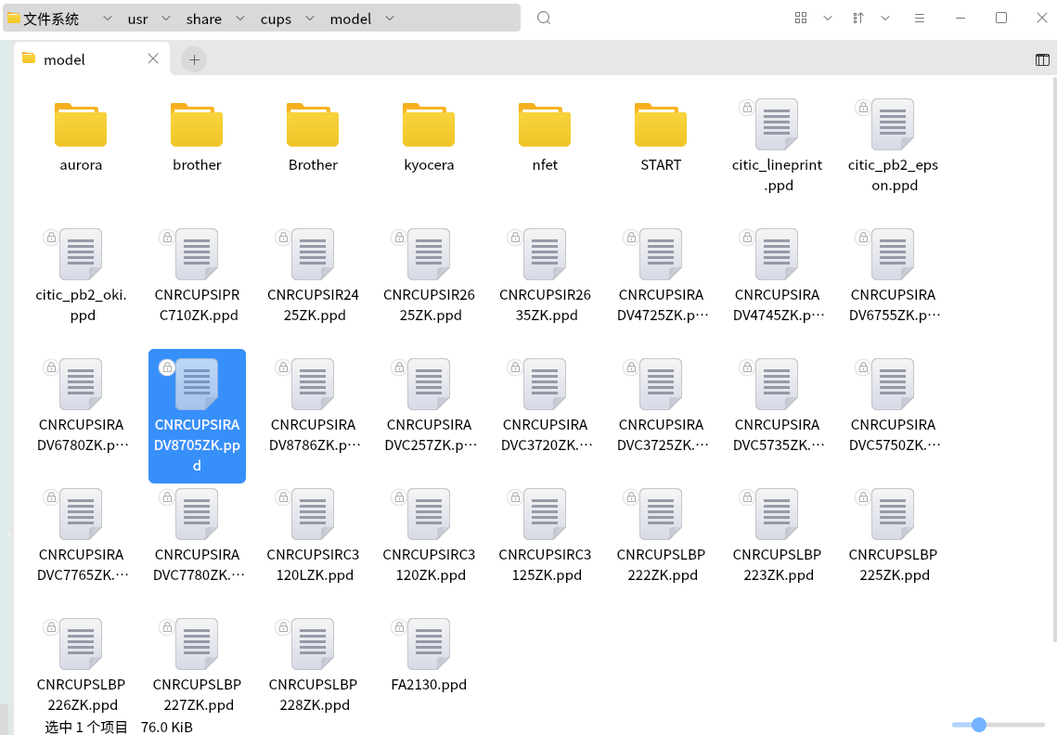Open the kyocera folder icon
The height and width of the screenshot is (735, 1057).
[x=429, y=125]
